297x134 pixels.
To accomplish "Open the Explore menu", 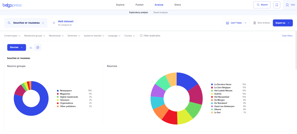I will (120, 5).
